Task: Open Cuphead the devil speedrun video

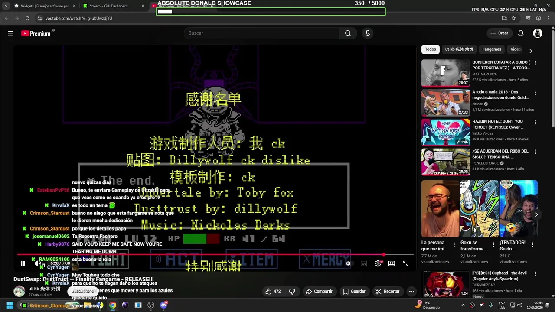Action: click(446, 284)
